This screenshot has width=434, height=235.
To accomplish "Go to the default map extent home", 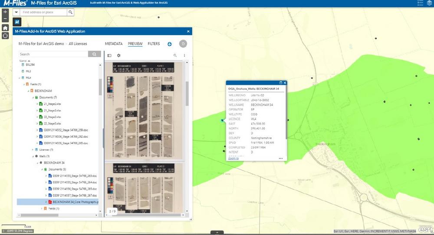I will (5, 28).
